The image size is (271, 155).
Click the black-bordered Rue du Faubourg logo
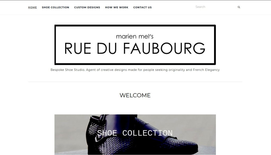(x=135, y=45)
